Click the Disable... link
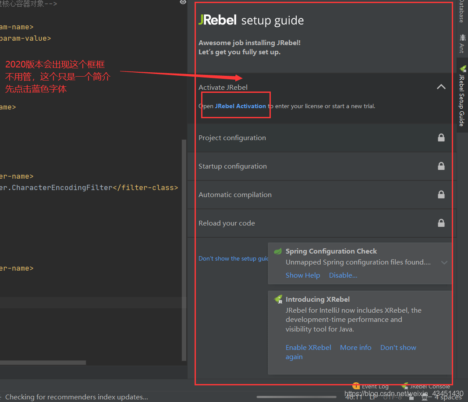The image size is (468, 402). [x=343, y=275]
